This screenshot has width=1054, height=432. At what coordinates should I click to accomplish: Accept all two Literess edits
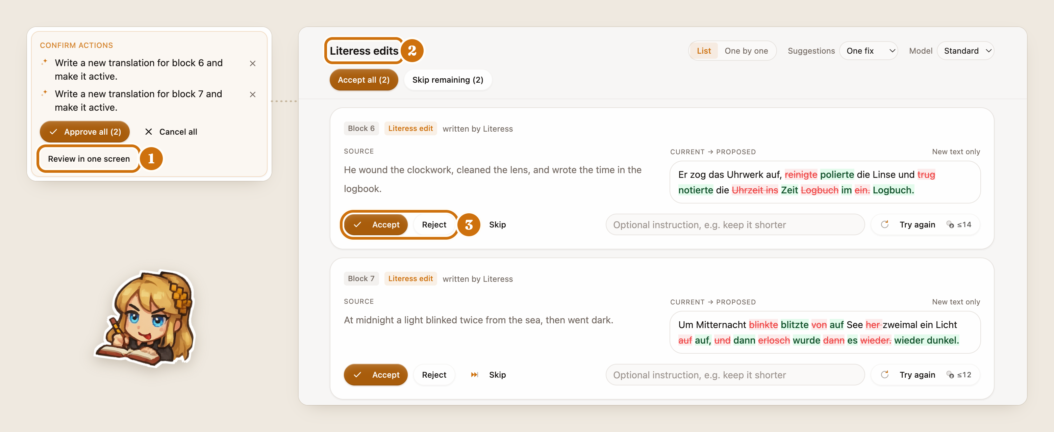point(364,80)
